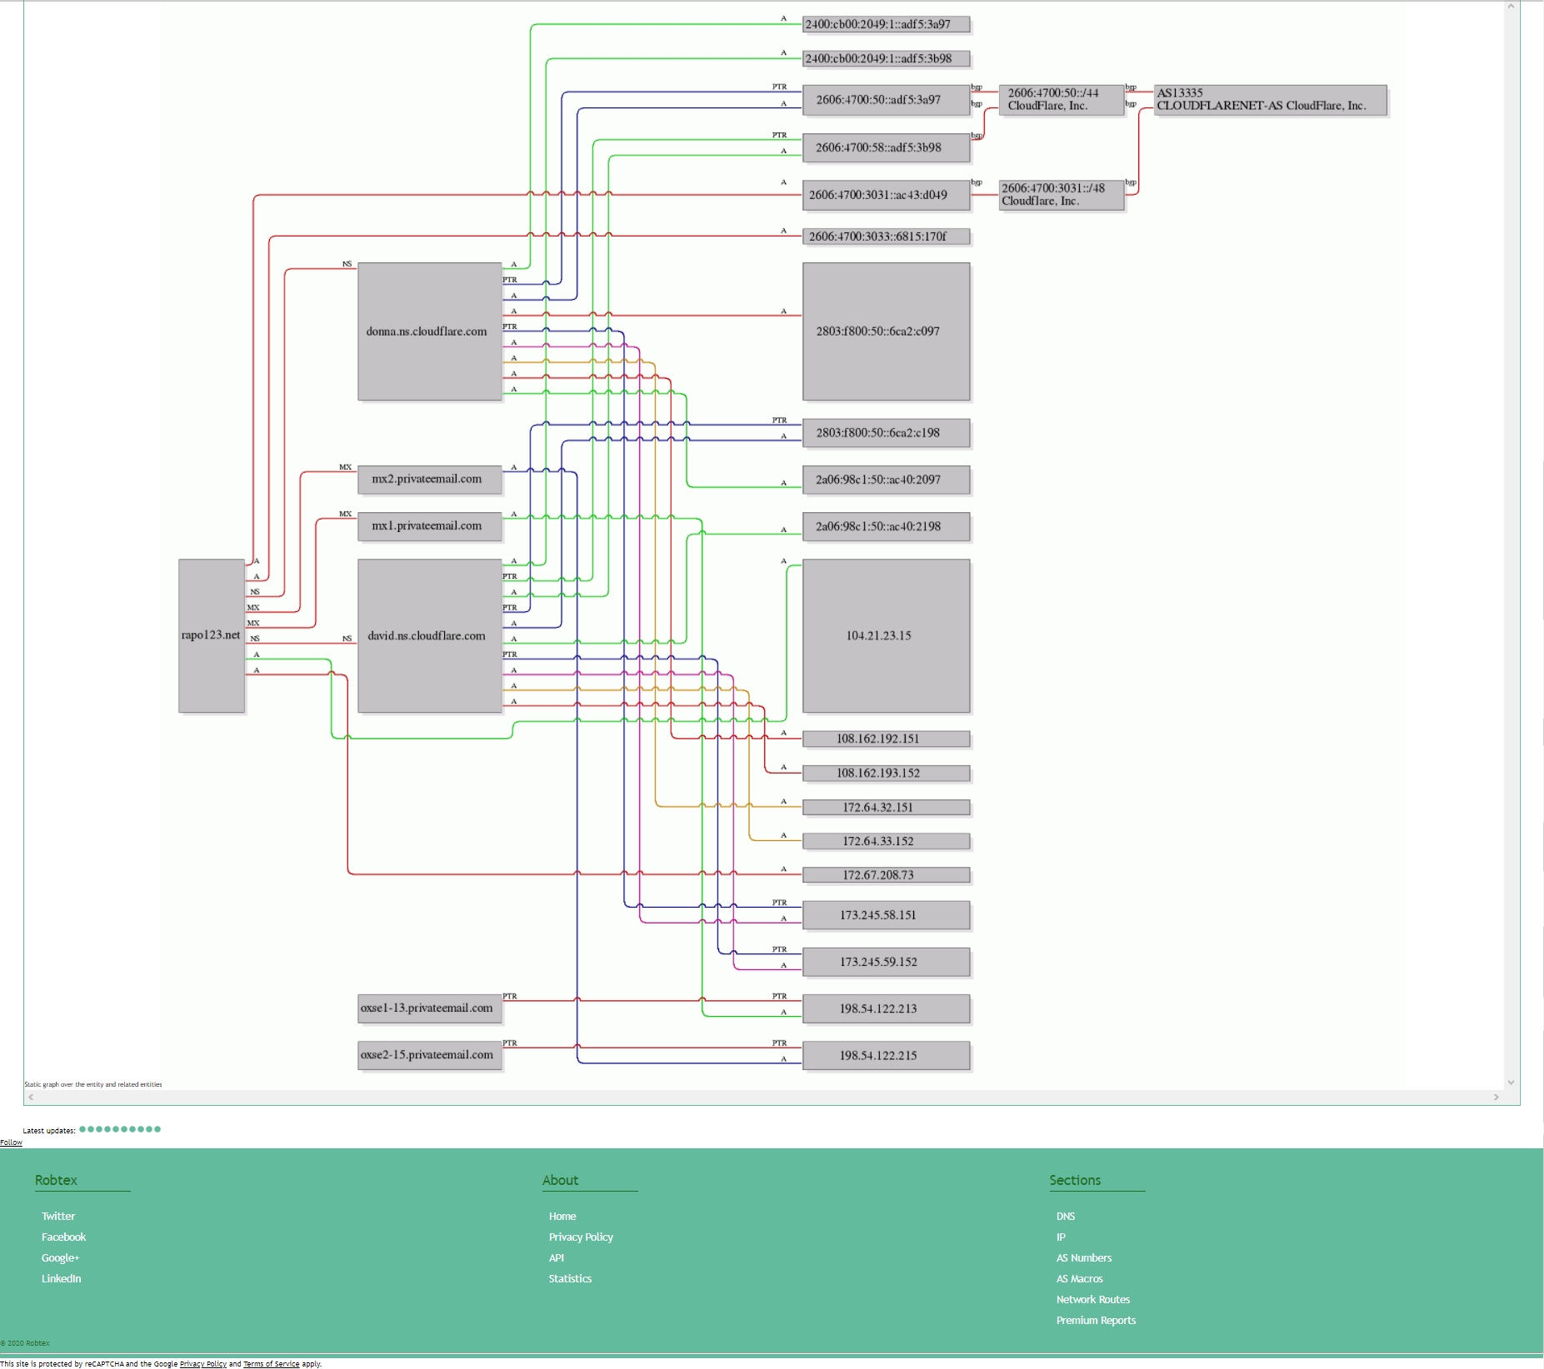Select the 2400:cb00:2049:1::adf5:3b98 address node
Screen dimensions: 1544x1369
(887, 58)
